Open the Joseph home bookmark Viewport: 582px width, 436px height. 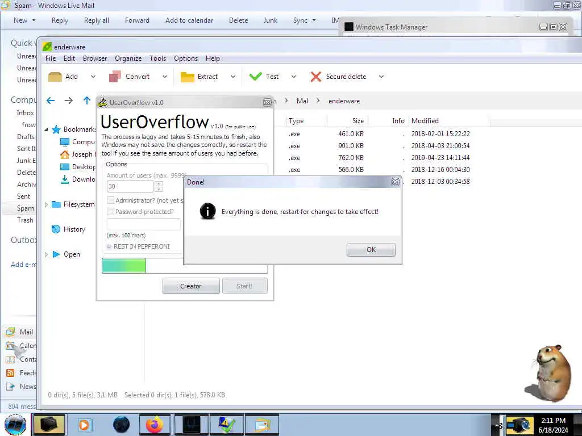(x=65, y=154)
